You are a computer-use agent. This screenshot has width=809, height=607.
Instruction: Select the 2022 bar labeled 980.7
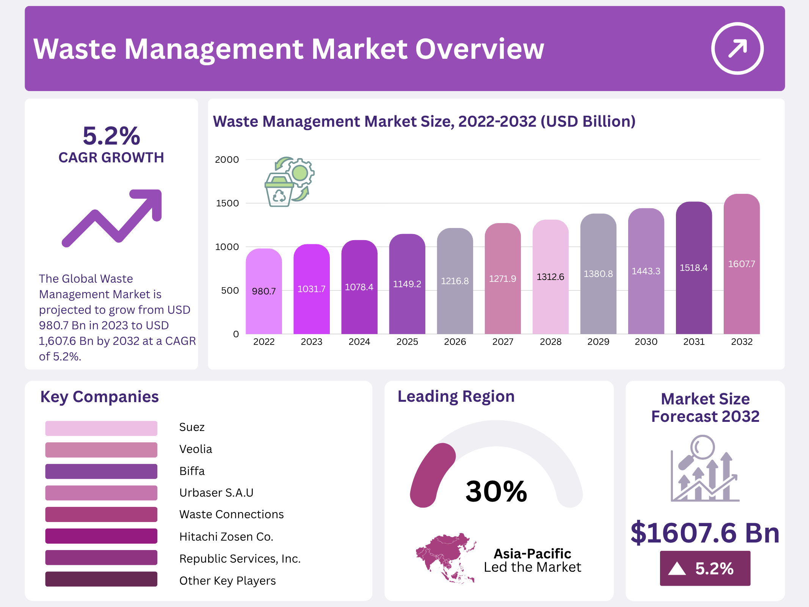click(263, 291)
